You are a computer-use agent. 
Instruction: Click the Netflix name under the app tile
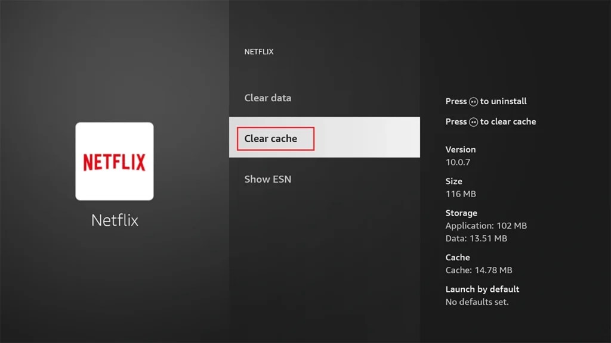coord(115,220)
